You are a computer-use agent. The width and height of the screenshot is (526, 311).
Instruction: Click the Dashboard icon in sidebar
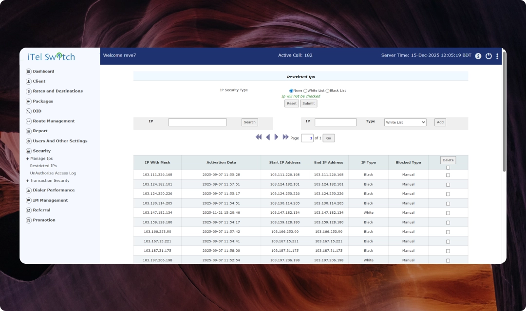pos(28,71)
